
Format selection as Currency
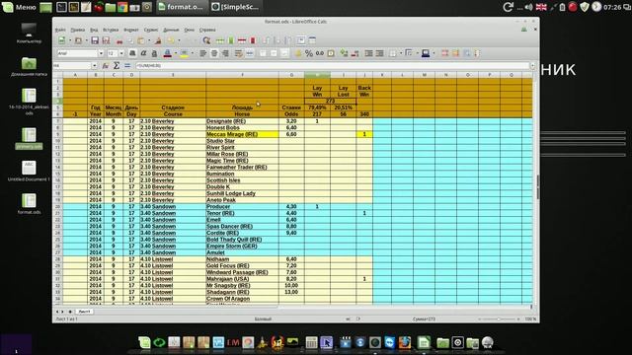point(298,53)
